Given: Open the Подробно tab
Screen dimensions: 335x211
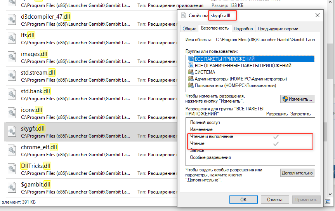Looking at the screenshot, I should point(243,29).
